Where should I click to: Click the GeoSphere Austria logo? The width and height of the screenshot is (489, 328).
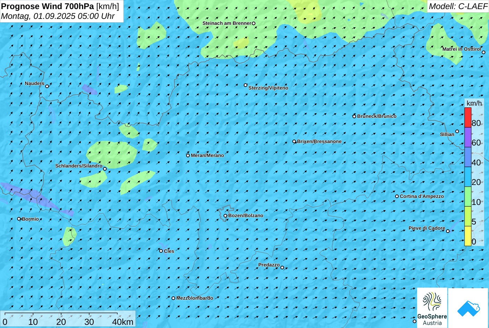click(432, 308)
